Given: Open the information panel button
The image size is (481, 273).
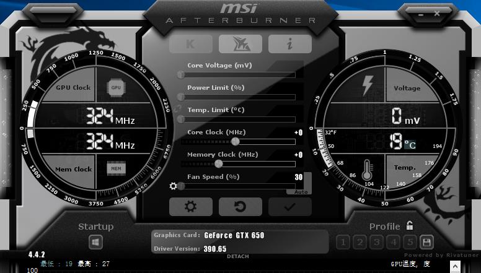Looking at the screenshot, I should click(x=289, y=44).
